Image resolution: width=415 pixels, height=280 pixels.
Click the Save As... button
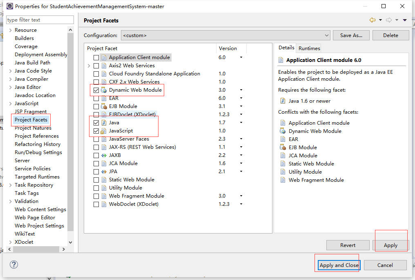point(351,35)
